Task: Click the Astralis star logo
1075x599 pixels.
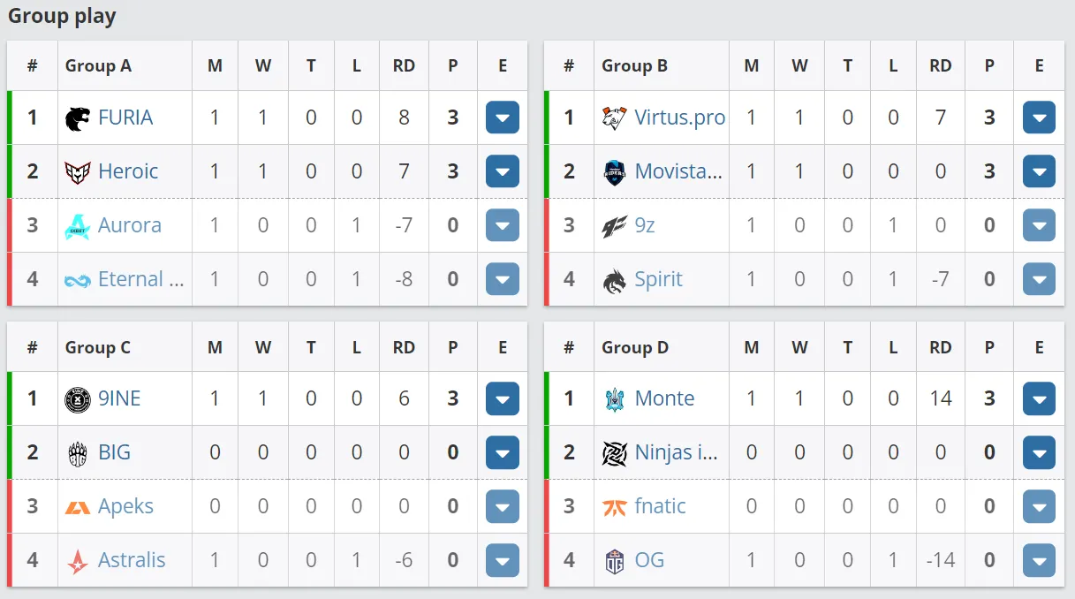Action: [x=78, y=560]
